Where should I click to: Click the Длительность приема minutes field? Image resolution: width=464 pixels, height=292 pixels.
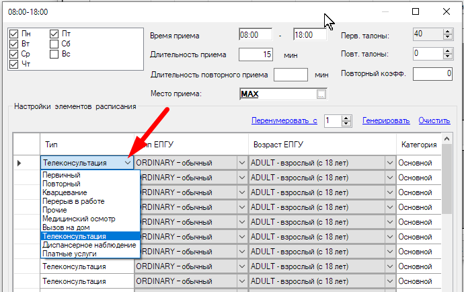click(256, 55)
